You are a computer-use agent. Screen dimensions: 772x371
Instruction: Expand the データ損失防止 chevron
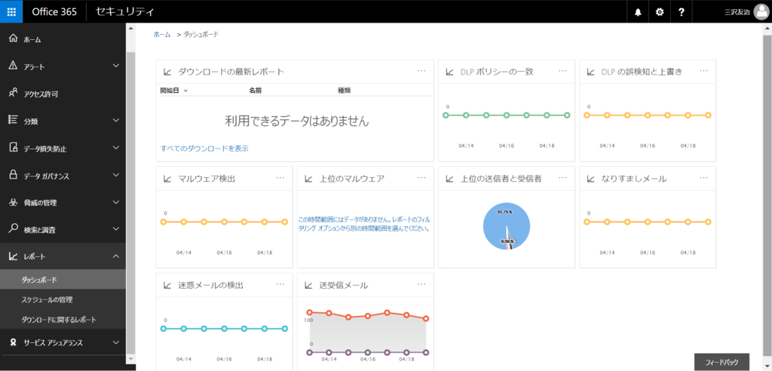pyautogui.click(x=116, y=147)
